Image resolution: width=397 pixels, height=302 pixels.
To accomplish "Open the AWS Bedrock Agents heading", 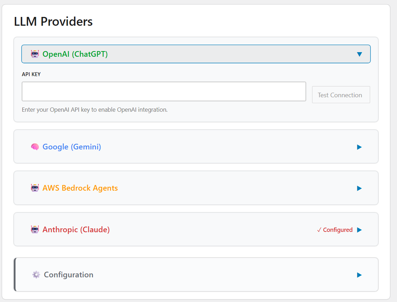I will (x=80, y=188).
